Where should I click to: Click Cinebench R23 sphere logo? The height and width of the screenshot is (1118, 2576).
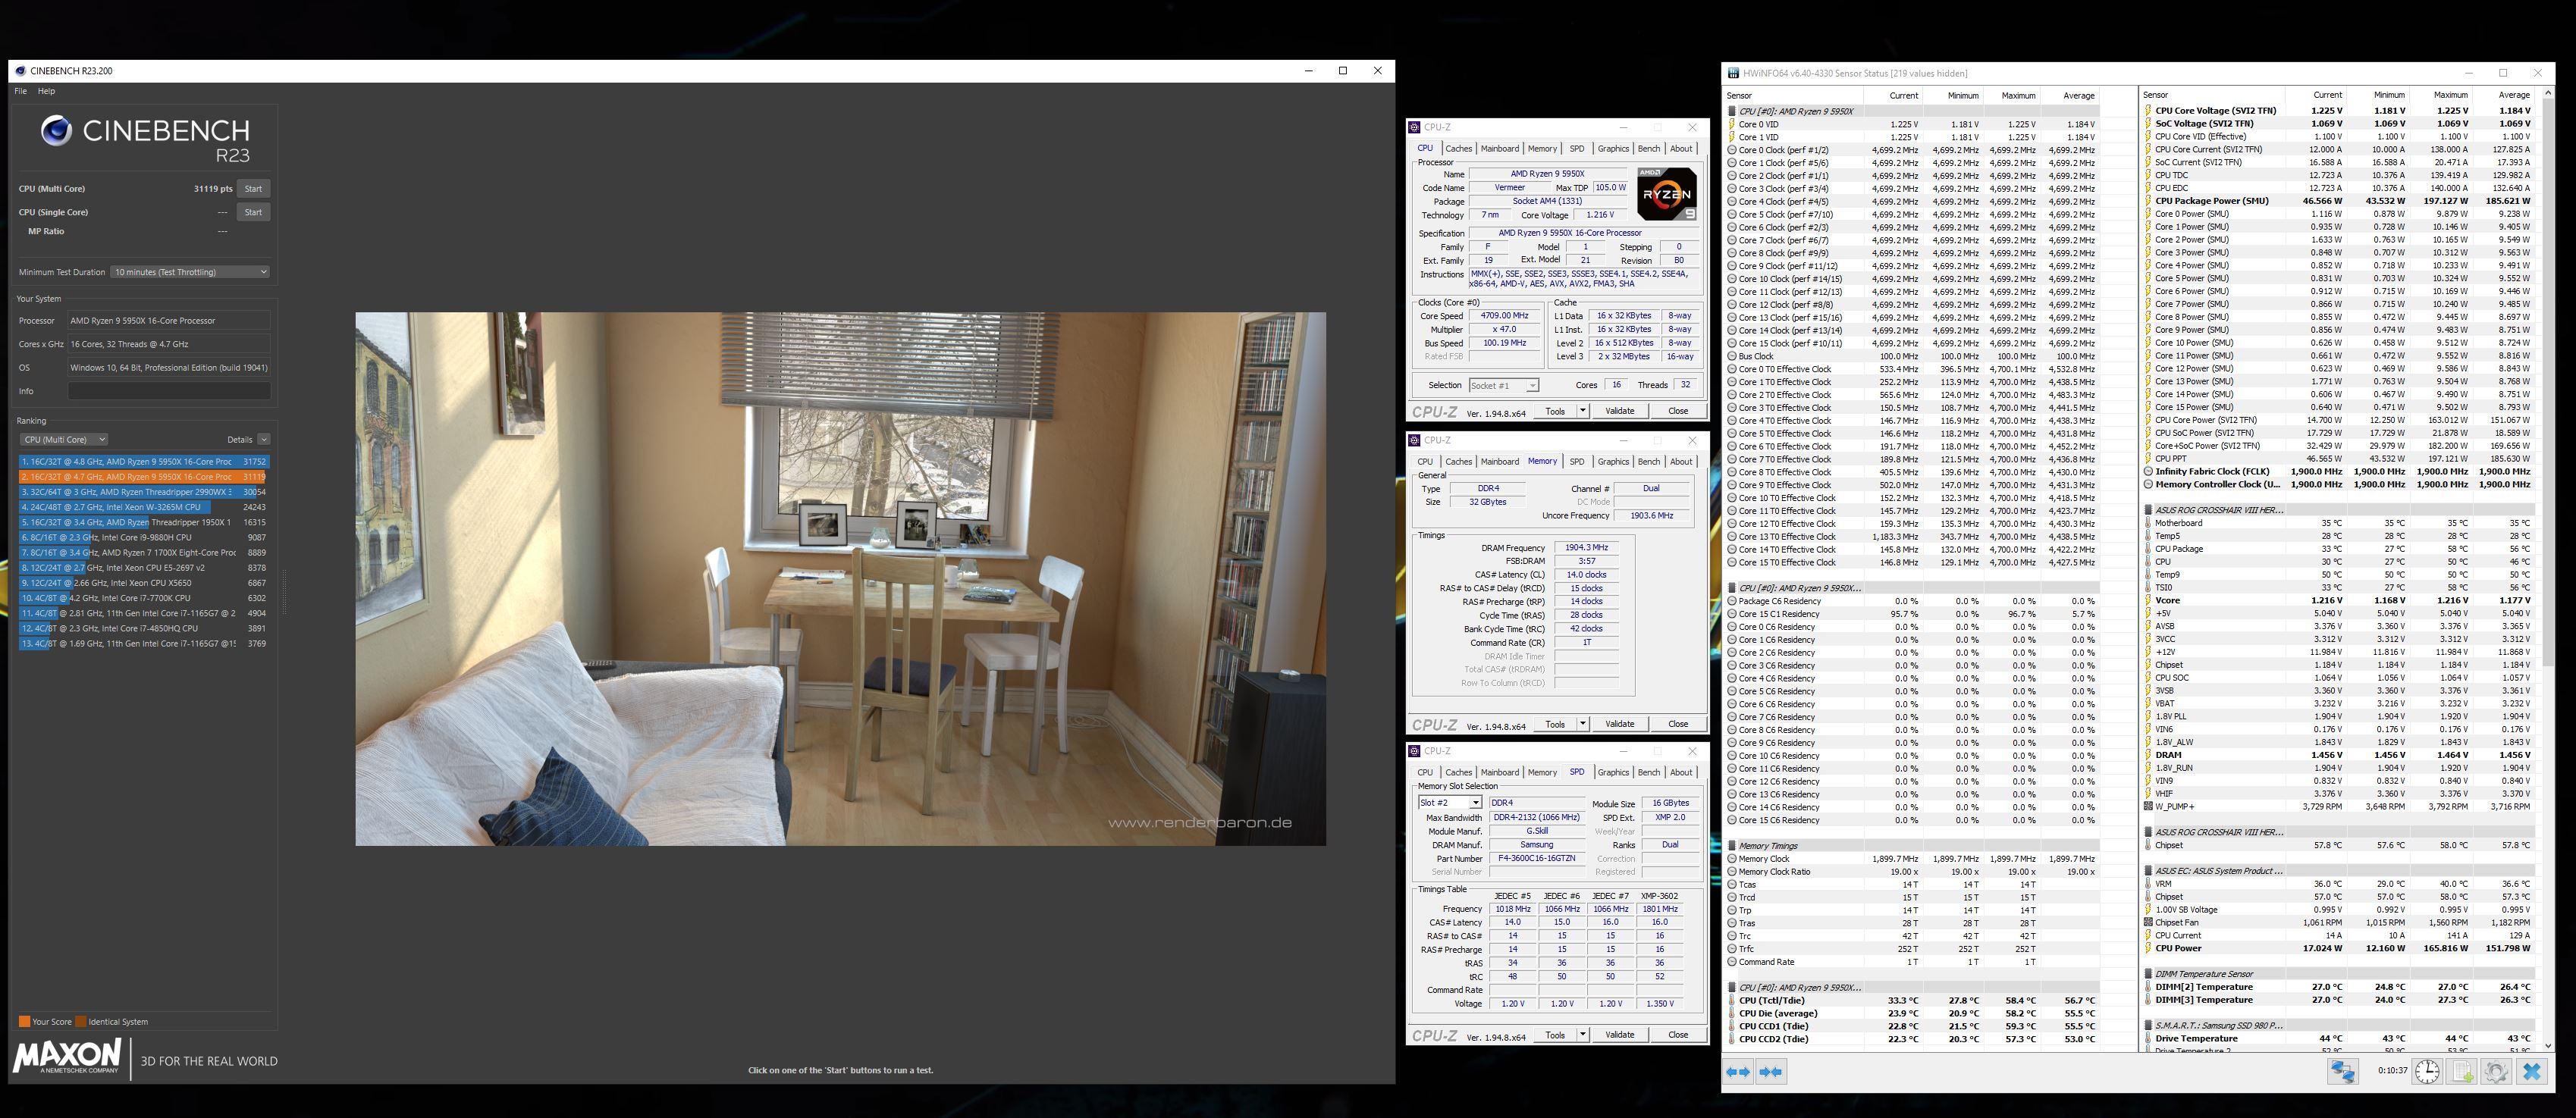click(56, 131)
